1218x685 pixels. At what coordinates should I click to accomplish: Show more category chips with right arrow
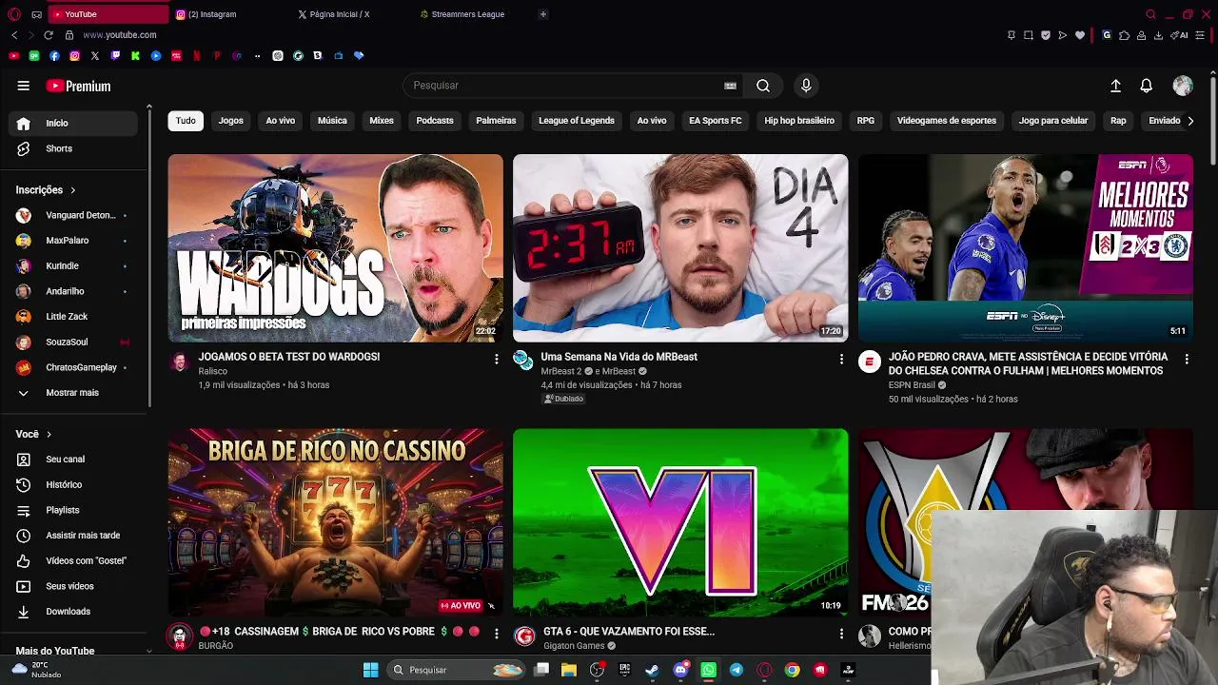[1189, 121]
